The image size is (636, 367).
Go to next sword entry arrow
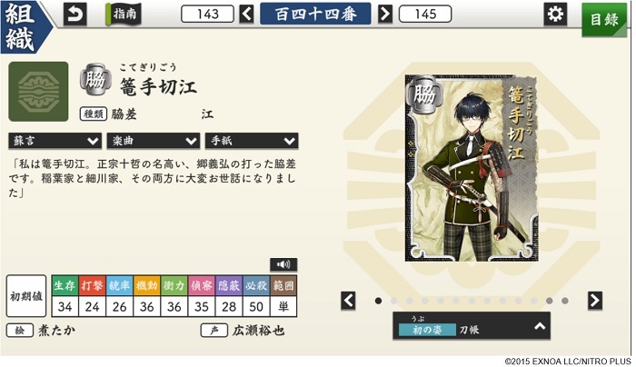click(385, 15)
